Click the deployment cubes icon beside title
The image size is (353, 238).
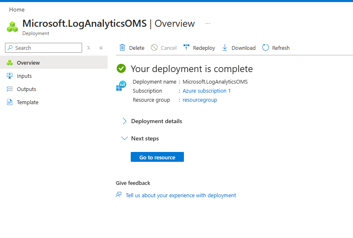coord(12,27)
